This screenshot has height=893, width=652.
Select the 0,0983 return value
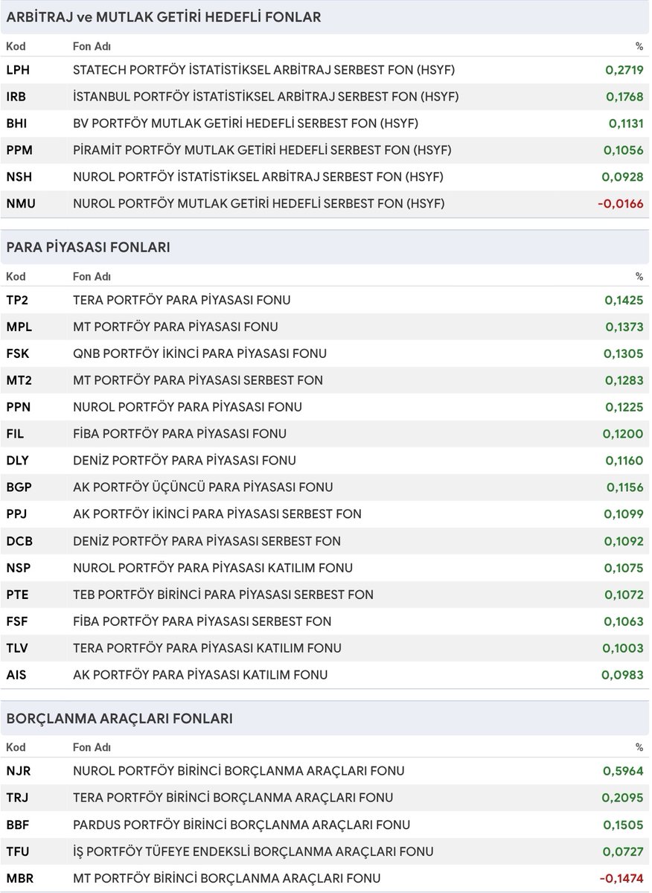[623, 675]
